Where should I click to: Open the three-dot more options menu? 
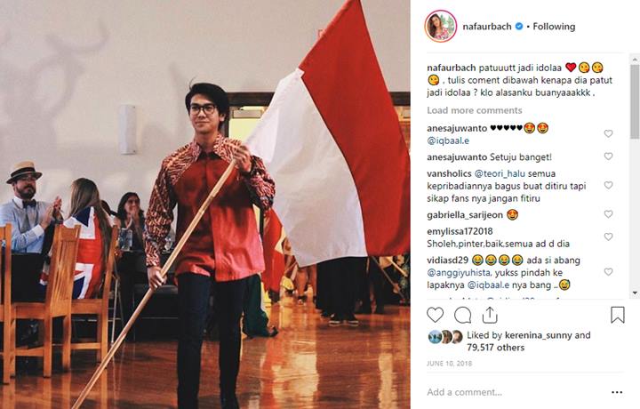click(x=617, y=392)
